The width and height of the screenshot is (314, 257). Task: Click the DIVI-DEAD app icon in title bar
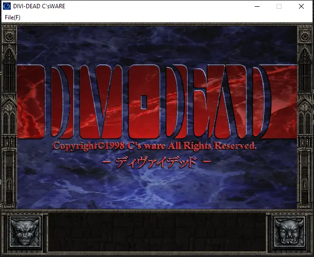click(x=7, y=6)
